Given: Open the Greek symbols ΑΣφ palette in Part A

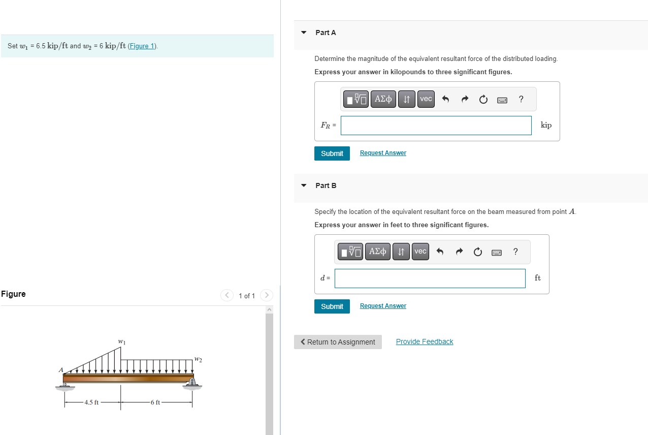Looking at the screenshot, I should tap(383, 99).
